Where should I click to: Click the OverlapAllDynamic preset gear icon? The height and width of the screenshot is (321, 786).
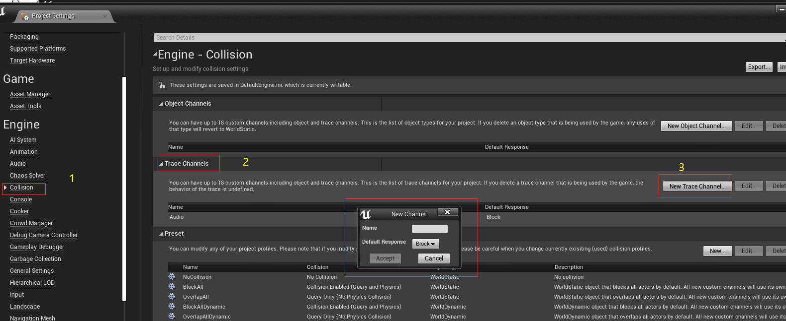pos(172,316)
